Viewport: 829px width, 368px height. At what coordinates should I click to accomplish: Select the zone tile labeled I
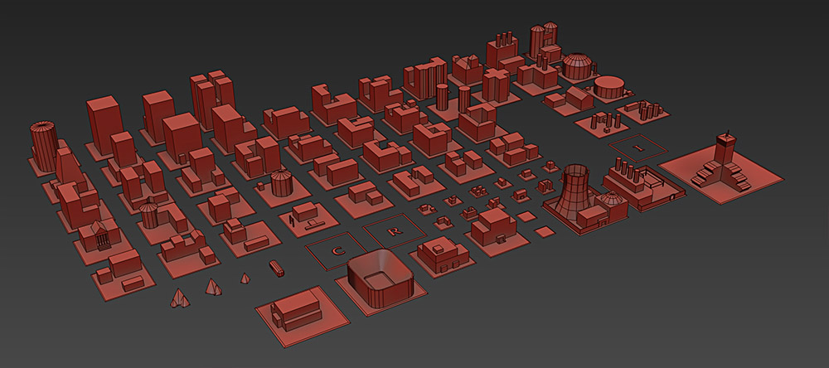[x=638, y=148]
